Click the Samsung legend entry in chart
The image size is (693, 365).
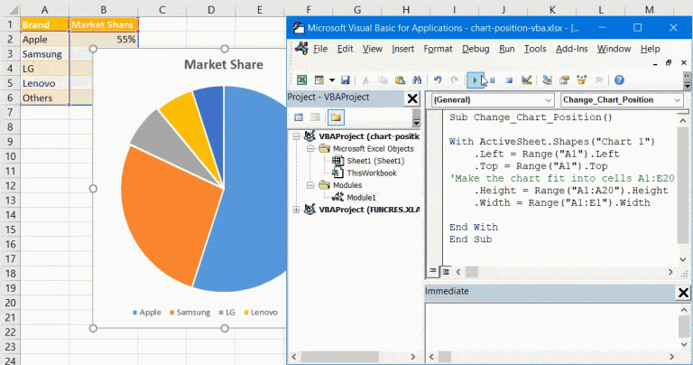tap(190, 313)
